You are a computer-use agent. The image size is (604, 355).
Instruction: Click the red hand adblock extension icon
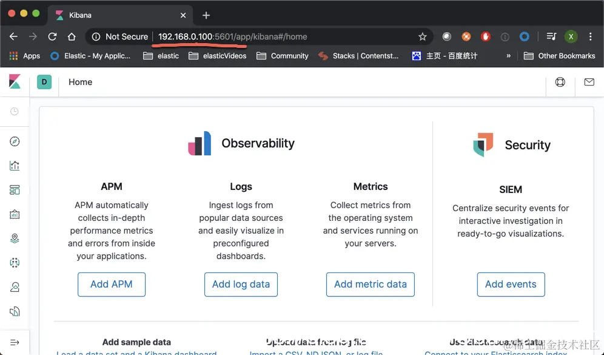tap(485, 36)
